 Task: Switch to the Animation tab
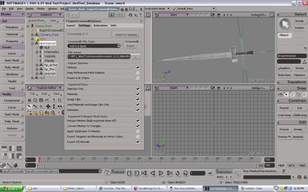[100, 25]
